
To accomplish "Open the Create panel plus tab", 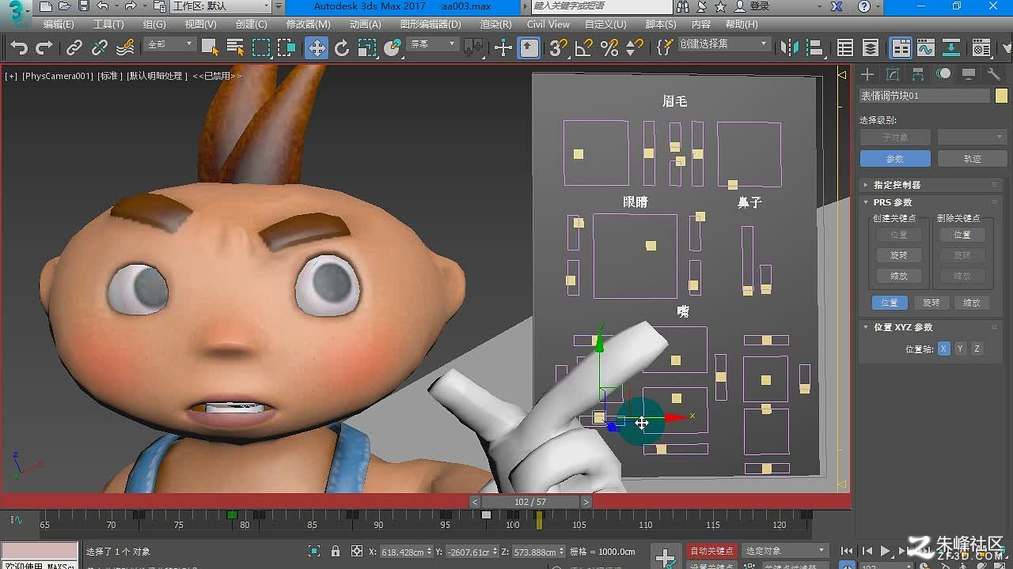I will 868,74.
